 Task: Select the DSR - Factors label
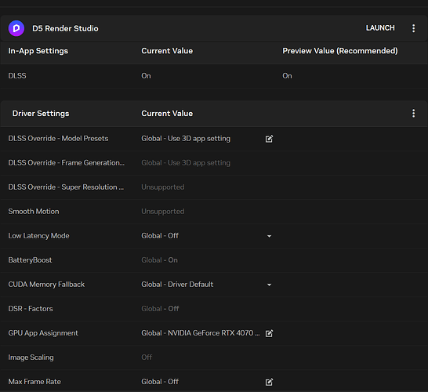coord(31,308)
